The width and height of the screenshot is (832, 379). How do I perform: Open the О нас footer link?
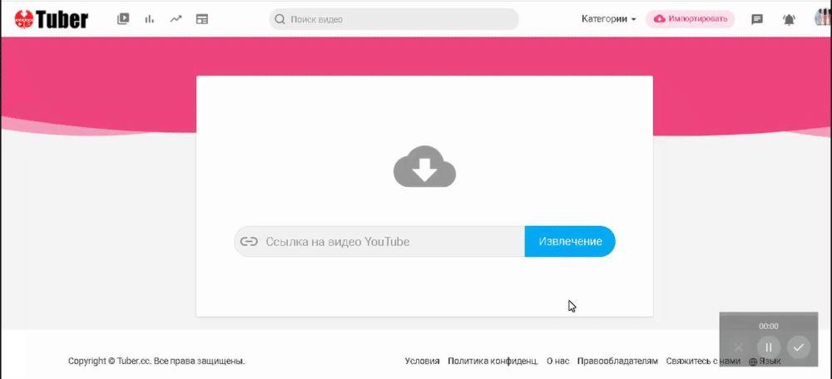coord(557,361)
